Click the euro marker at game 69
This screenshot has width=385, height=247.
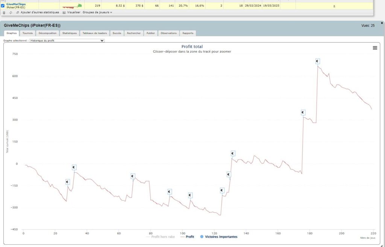[133, 176]
